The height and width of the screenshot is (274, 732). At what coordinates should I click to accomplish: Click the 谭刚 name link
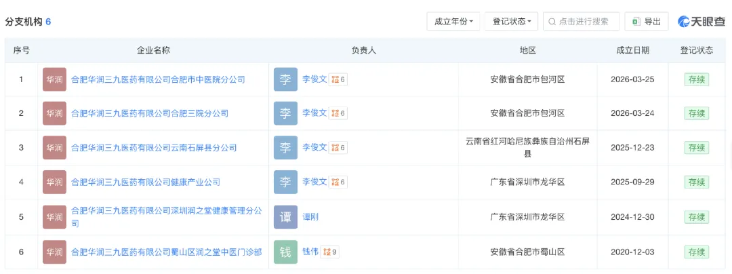tap(310, 217)
